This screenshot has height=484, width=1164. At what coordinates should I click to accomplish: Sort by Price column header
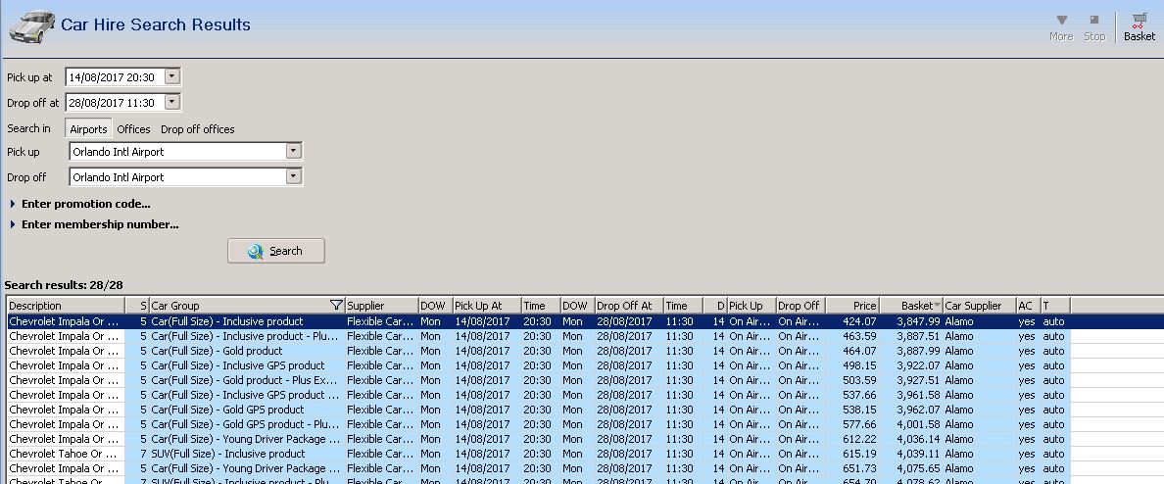coord(852,306)
